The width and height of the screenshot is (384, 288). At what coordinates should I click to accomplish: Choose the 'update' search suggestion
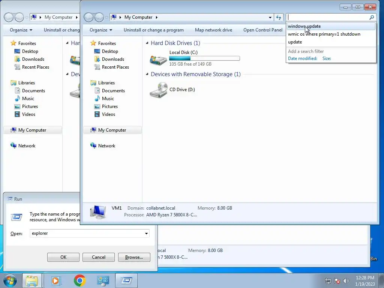[331, 42]
